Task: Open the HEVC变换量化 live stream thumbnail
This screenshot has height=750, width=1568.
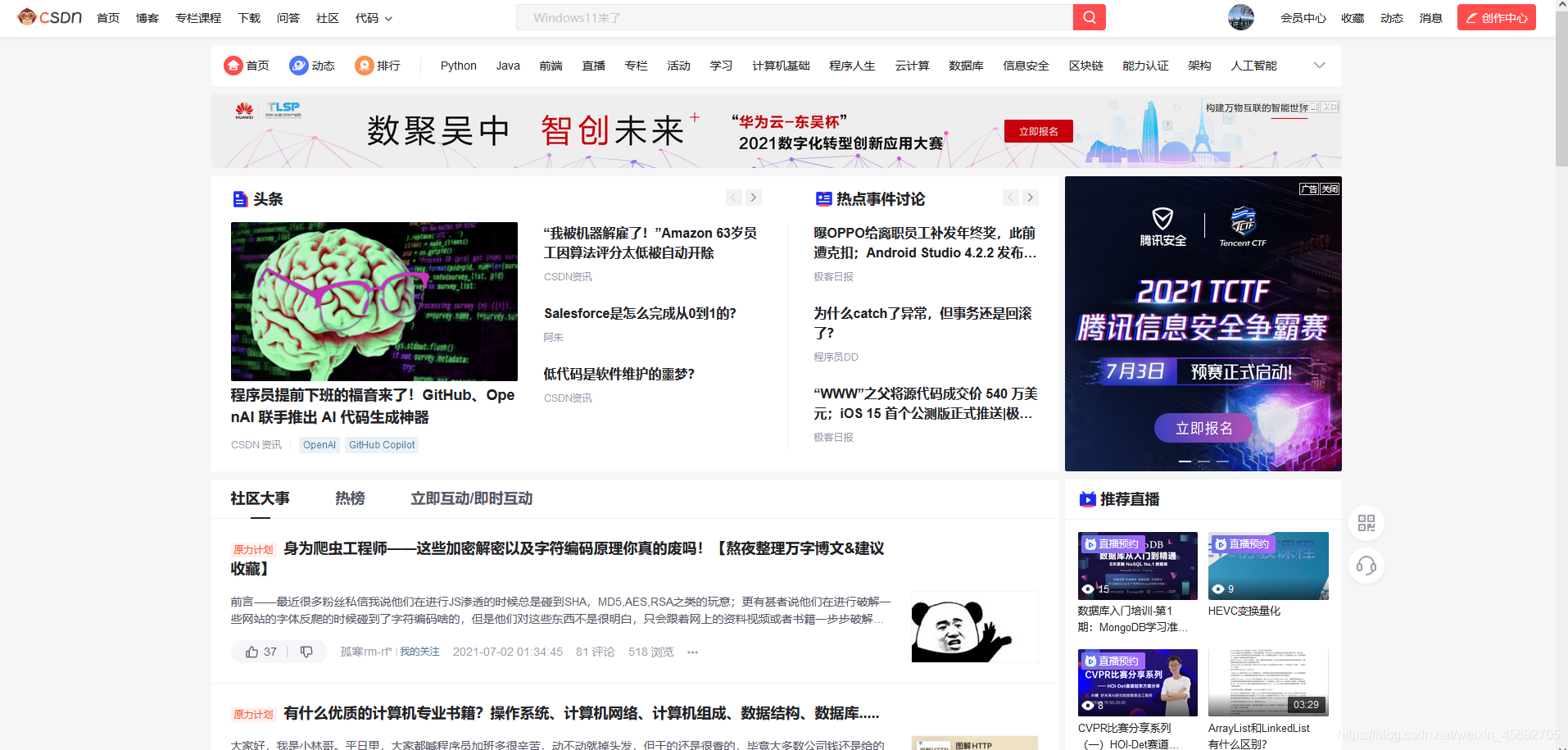Action: 1268,566
